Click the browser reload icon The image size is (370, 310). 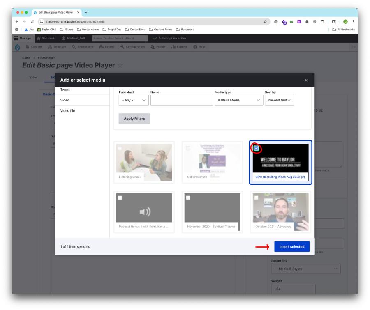coord(32,22)
